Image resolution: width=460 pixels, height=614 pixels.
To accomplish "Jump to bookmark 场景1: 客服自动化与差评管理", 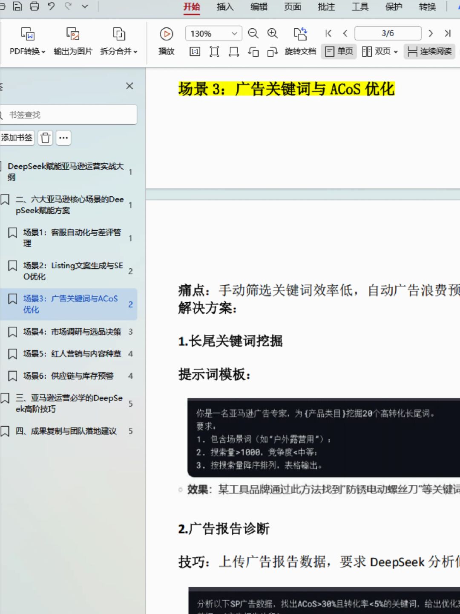I will click(x=68, y=238).
